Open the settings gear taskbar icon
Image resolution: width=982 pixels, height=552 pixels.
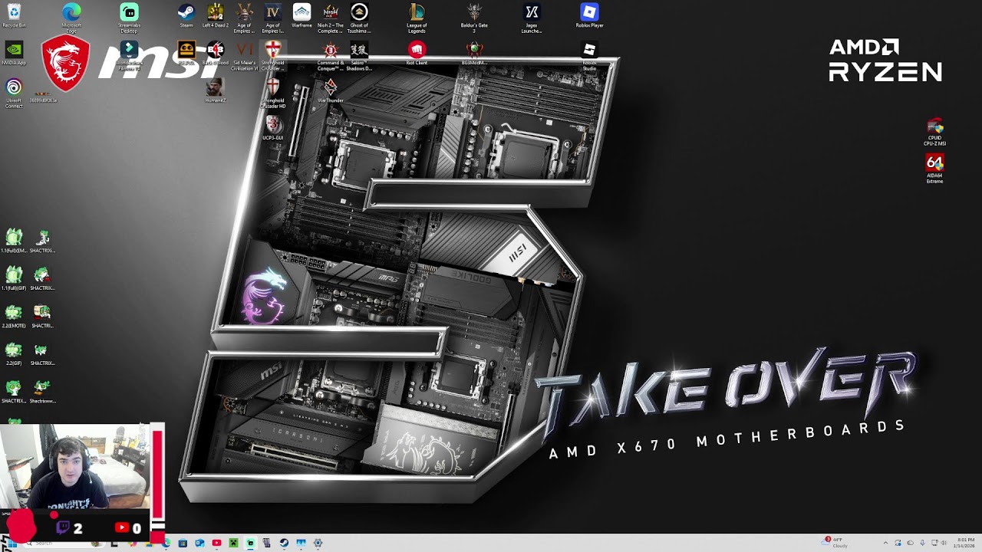(x=318, y=543)
